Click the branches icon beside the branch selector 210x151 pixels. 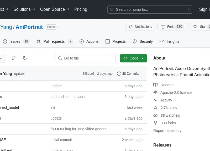tap(14, 58)
